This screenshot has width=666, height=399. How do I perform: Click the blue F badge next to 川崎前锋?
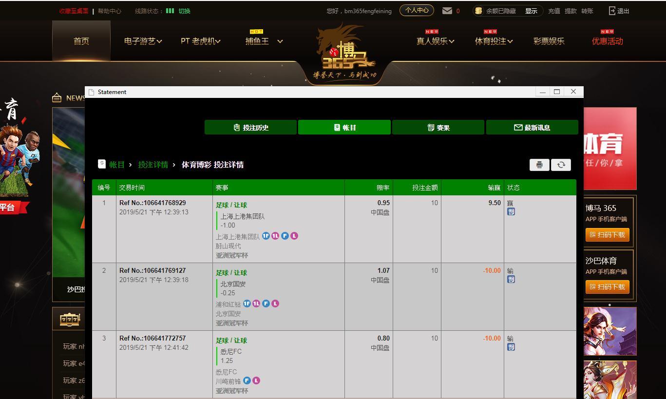247,380
